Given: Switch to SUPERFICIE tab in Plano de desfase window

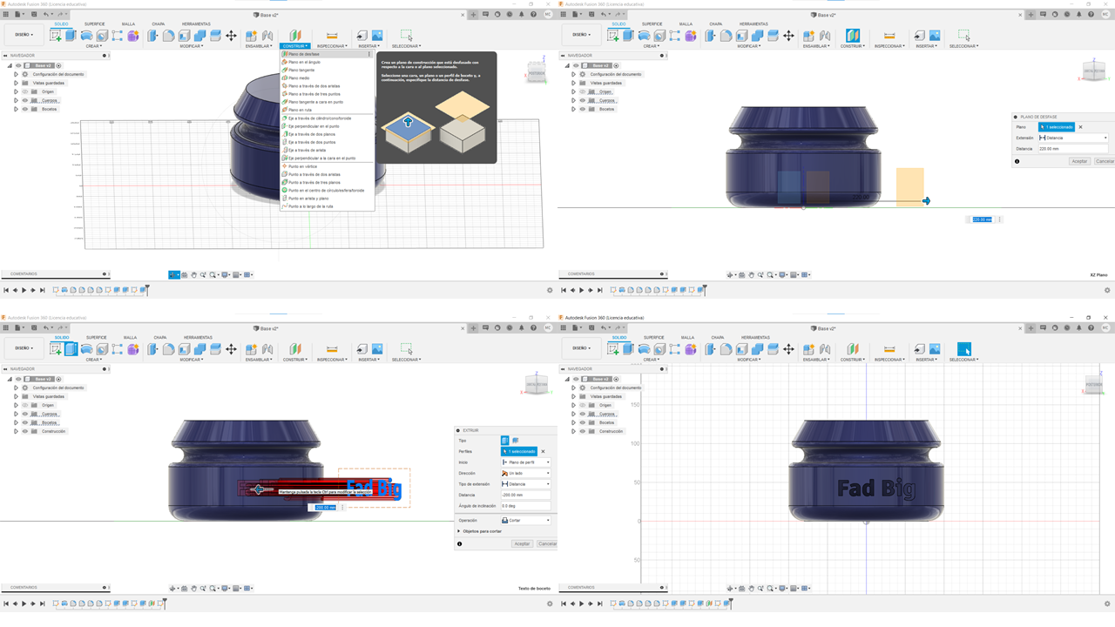Looking at the screenshot, I should pos(652,24).
